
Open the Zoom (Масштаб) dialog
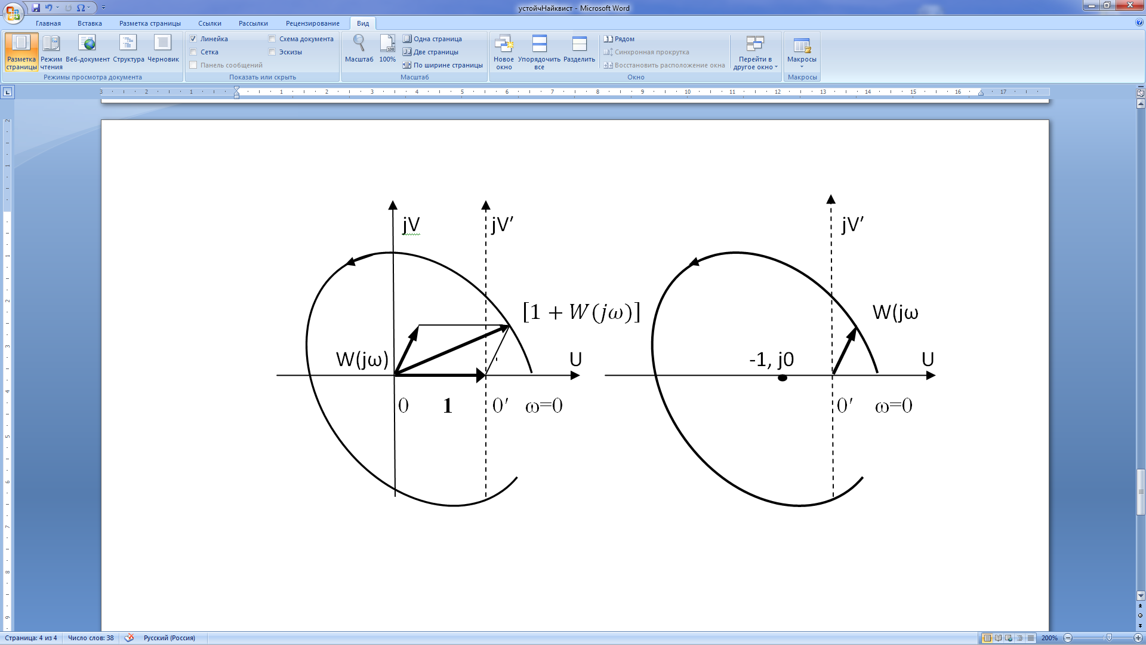click(x=359, y=49)
